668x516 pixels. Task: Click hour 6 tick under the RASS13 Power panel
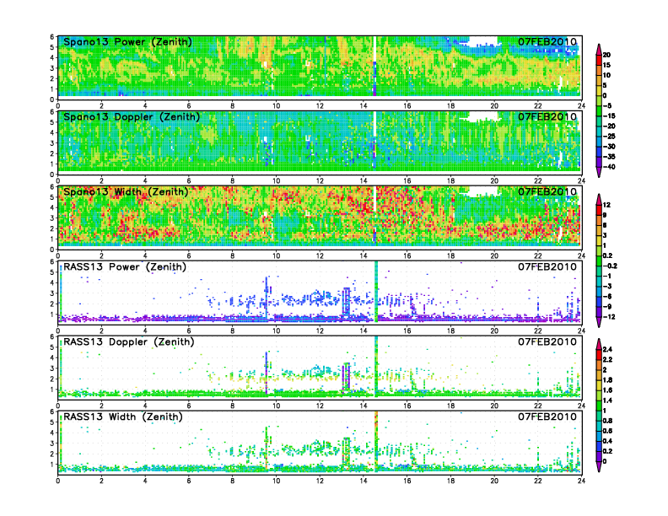click(x=189, y=331)
